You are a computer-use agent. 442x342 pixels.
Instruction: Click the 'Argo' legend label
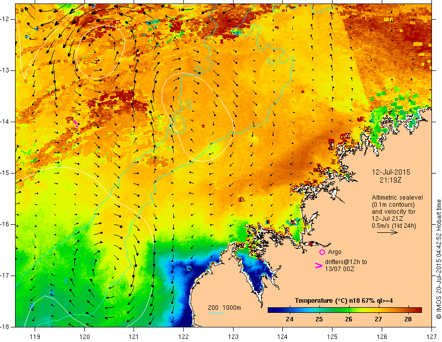(x=335, y=252)
